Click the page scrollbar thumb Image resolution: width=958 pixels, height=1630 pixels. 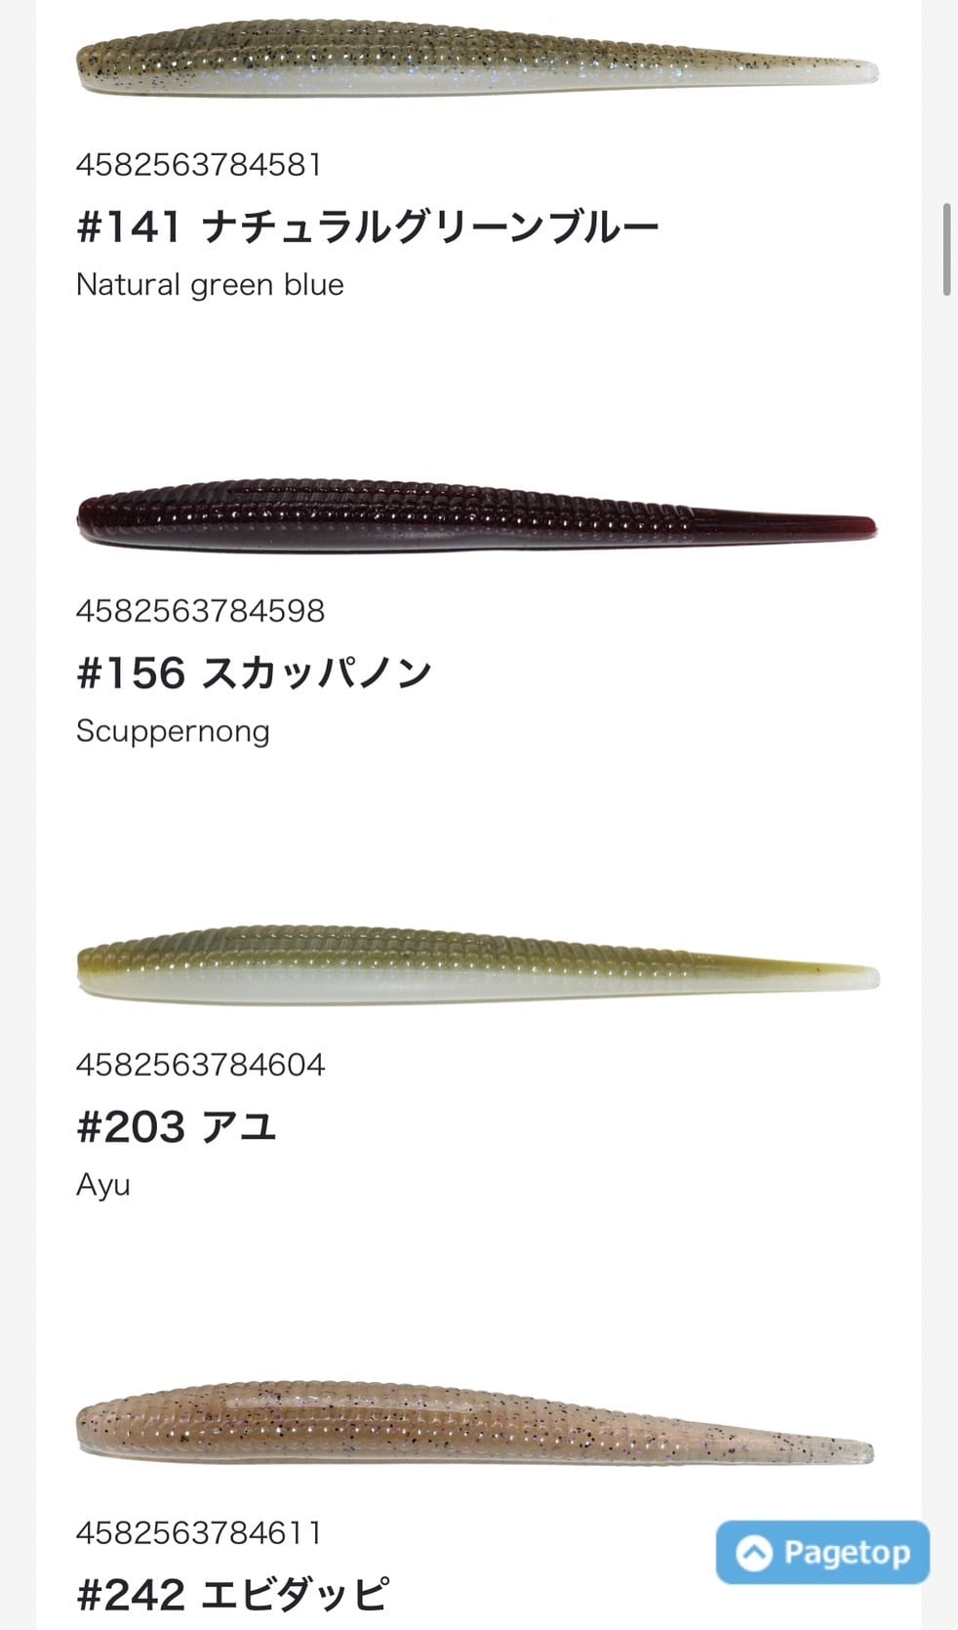pos(945,249)
